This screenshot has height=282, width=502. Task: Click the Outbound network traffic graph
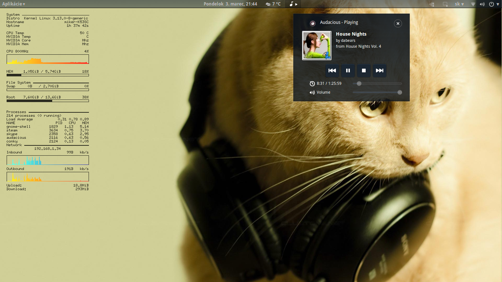47,177
